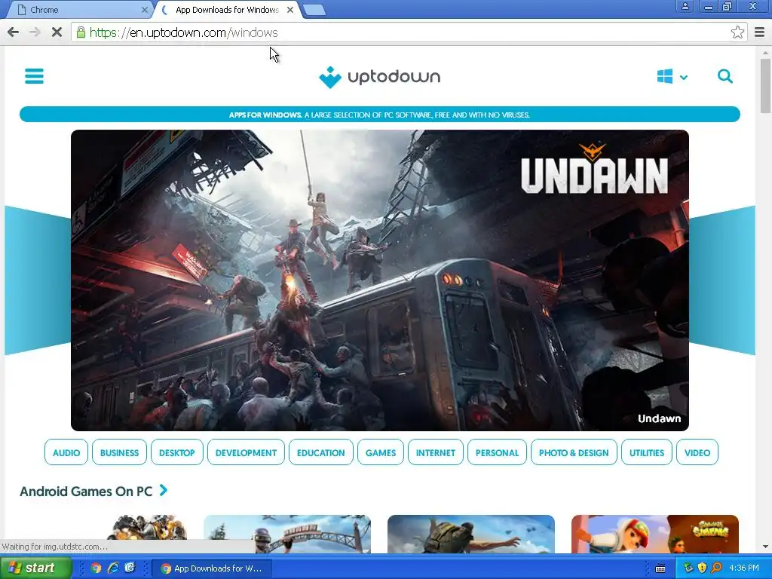Viewport: 772px width, 579px height.
Task: Click the 4:36 PM taskbar clock
Action: pyautogui.click(x=744, y=568)
